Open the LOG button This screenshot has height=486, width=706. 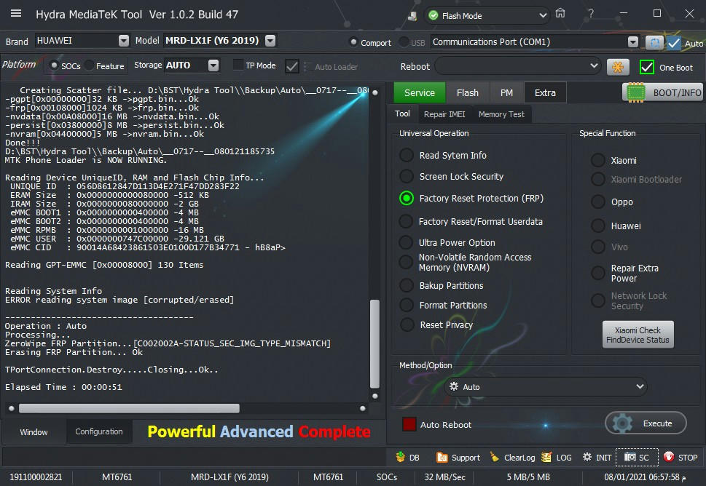point(557,457)
